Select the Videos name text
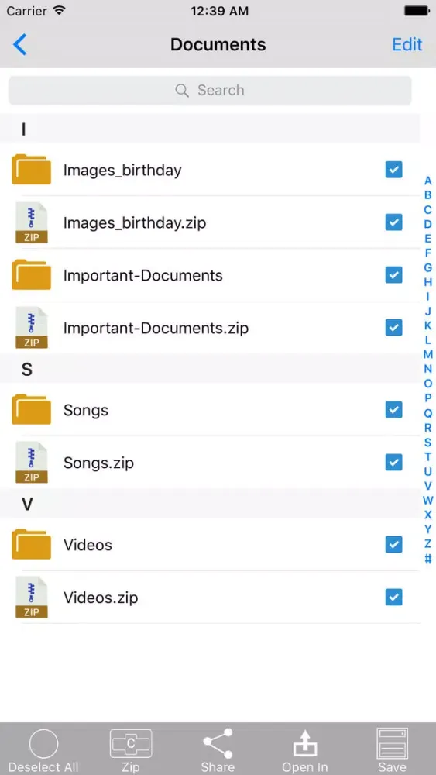 pyautogui.click(x=88, y=545)
